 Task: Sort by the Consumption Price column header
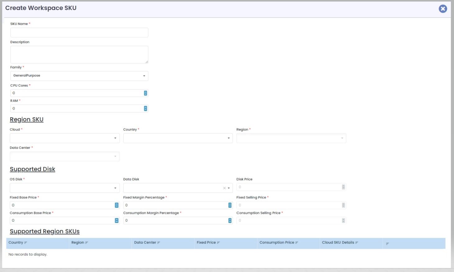(277, 243)
